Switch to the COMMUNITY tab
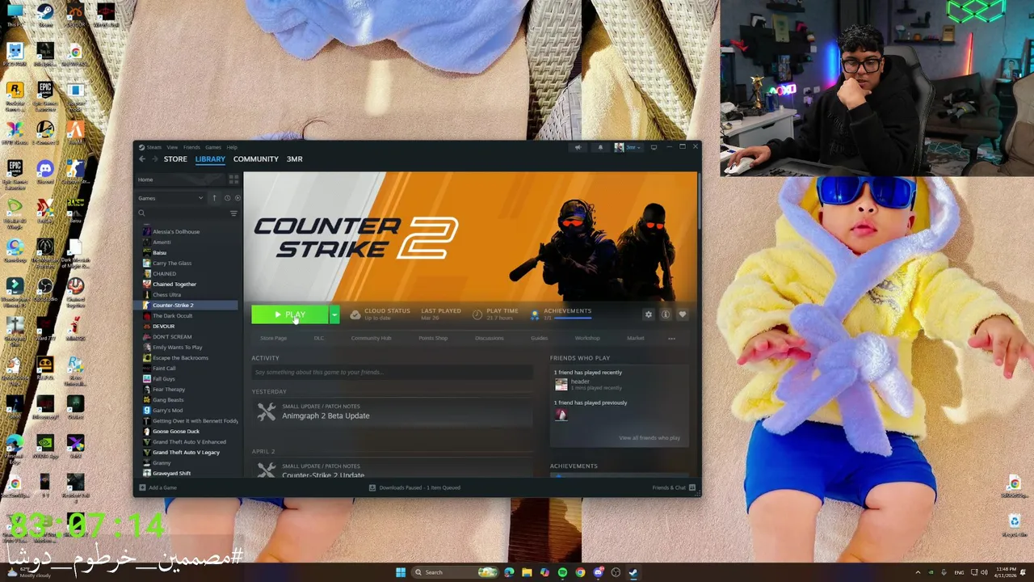The height and width of the screenshot is (582, 1034). click(256, 159)
